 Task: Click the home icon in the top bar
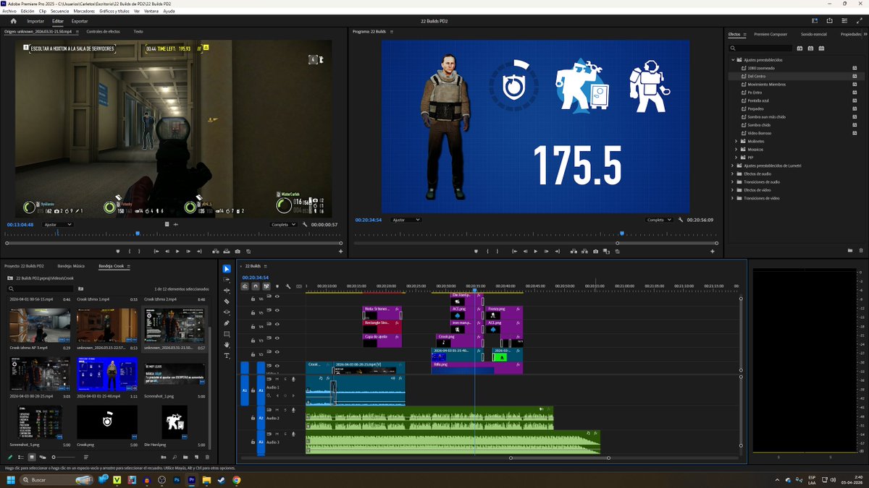[13, 21]
